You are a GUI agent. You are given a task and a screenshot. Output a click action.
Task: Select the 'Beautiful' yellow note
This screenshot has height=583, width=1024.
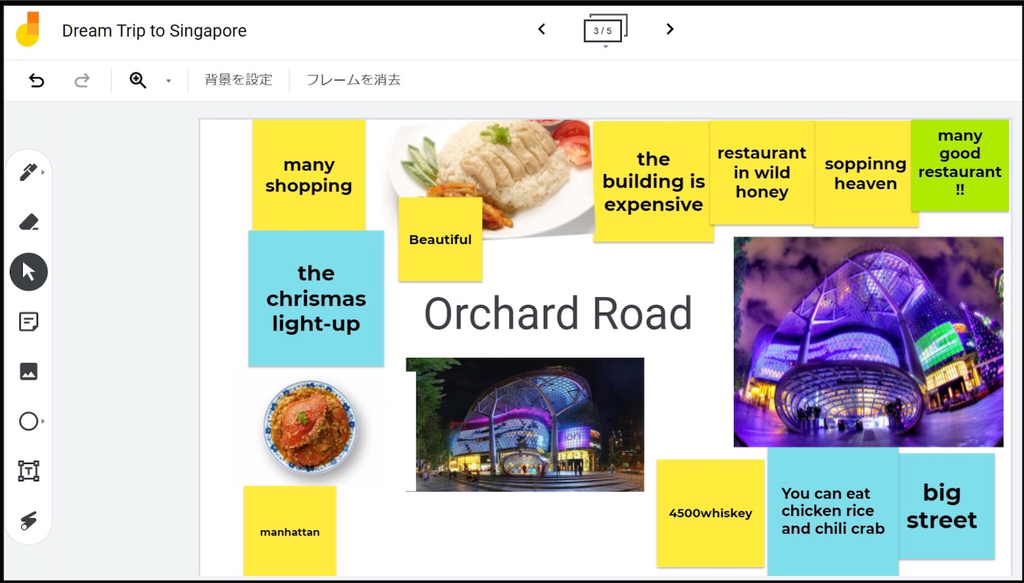coord(440,239)
